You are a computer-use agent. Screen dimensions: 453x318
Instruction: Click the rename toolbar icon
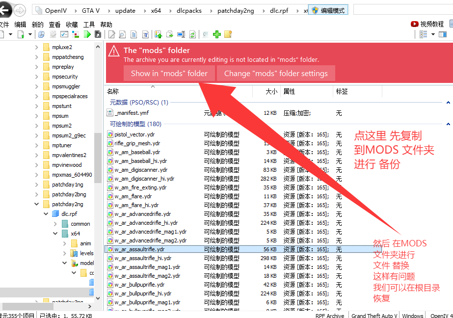click(x=181, y=35)
